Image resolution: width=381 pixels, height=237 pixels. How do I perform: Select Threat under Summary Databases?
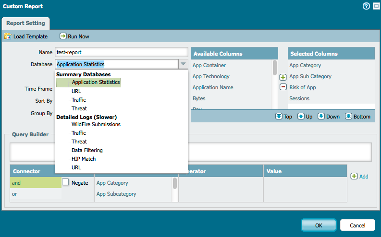pyautogui.click(x=79, y=108)
